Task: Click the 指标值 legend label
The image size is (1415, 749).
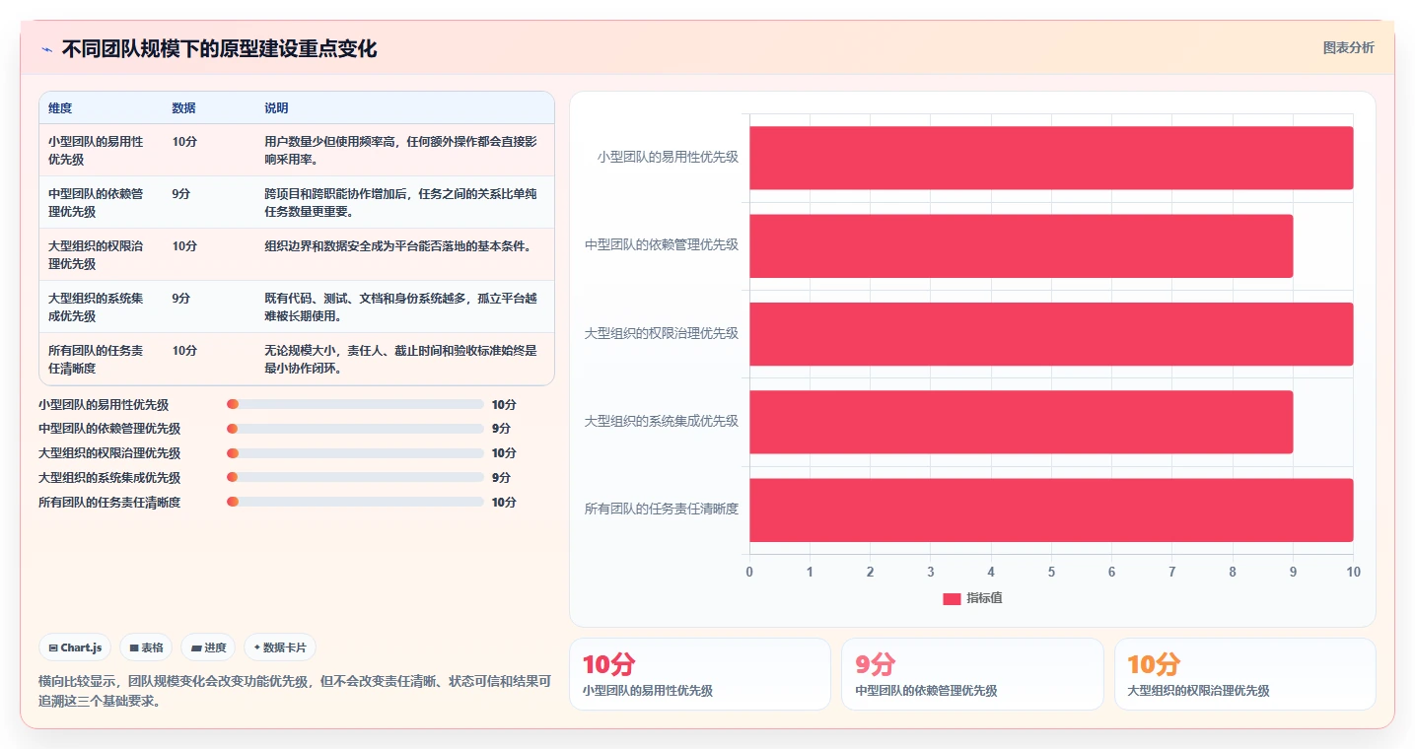Action: point(984,598)
